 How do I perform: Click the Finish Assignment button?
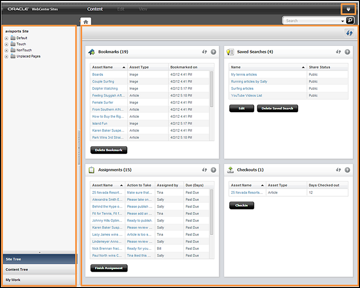click(x=109, y=268)
